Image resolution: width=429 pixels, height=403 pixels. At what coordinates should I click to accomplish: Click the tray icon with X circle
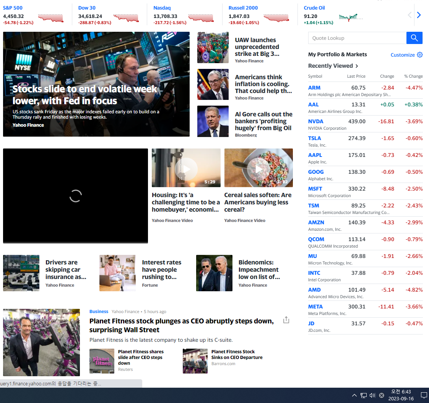click(x=381, y=395)
